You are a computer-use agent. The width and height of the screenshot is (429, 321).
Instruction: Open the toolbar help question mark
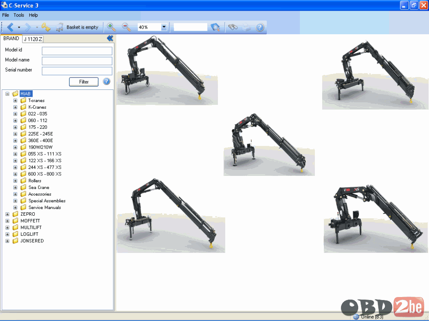pos(260,27)
